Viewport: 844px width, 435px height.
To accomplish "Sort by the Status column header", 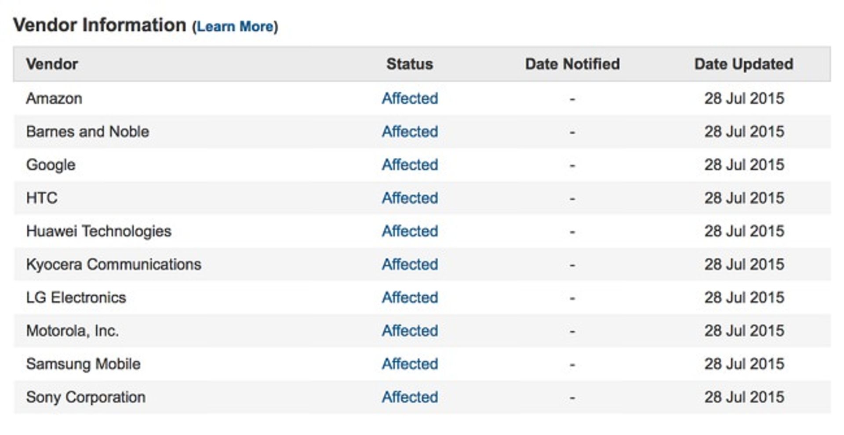I will [x=410, y=64].
